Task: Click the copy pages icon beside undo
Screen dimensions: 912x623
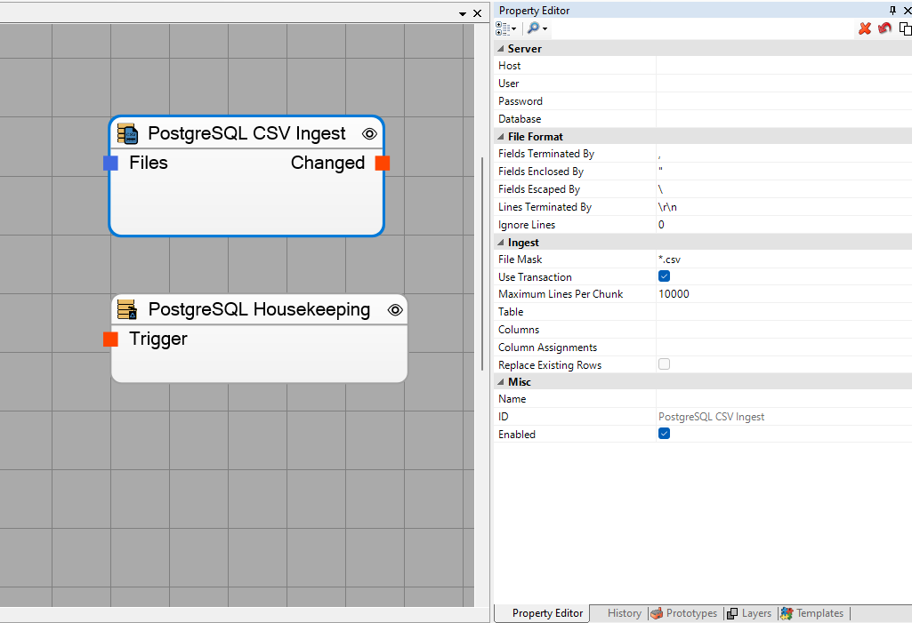Action: point(905,28)
